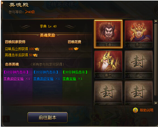The width and height of the screenshot is (158, 127).
Task: Click the hero list scroll down arrow
Action: (156, 103)
